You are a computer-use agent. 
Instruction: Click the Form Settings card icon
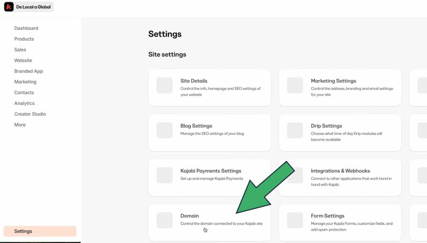click(x=295, y=220)
